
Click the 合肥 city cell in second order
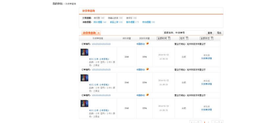pyautogui.click(x=184, y=83)
